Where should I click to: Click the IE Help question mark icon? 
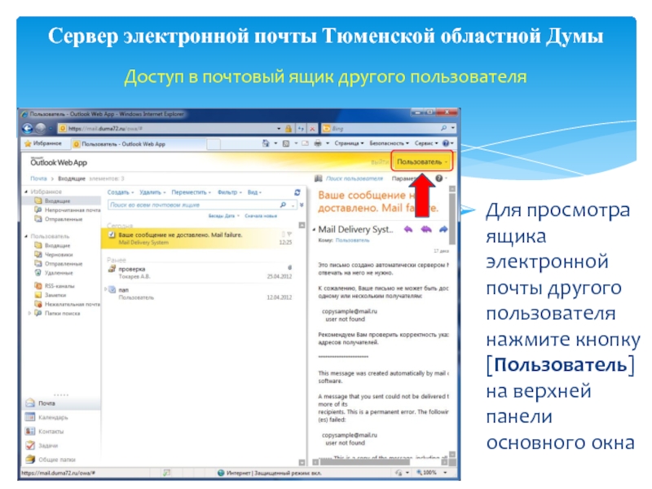[x=446, y=143]
